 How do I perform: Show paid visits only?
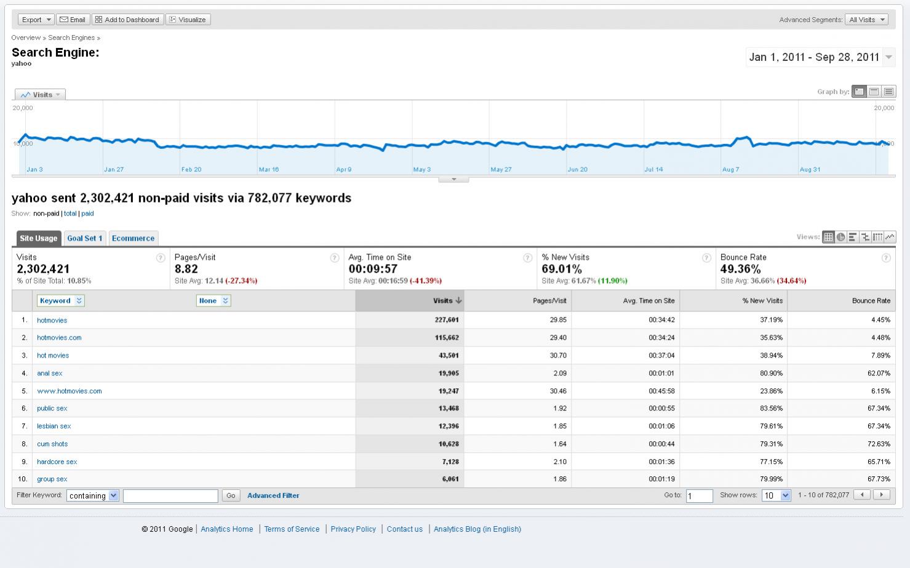(x=87, y=214)
